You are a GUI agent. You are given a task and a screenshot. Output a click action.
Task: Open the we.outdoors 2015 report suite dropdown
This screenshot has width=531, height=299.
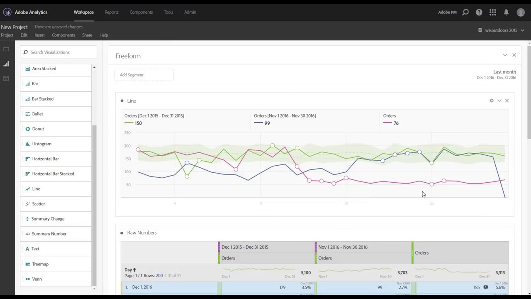[501, 30]
